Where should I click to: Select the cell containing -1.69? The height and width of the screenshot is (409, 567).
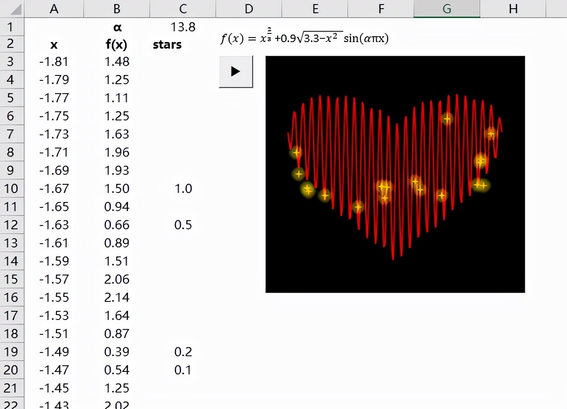(54, 170)
